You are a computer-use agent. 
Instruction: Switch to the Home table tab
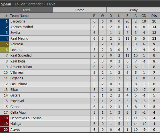(80, 10)
